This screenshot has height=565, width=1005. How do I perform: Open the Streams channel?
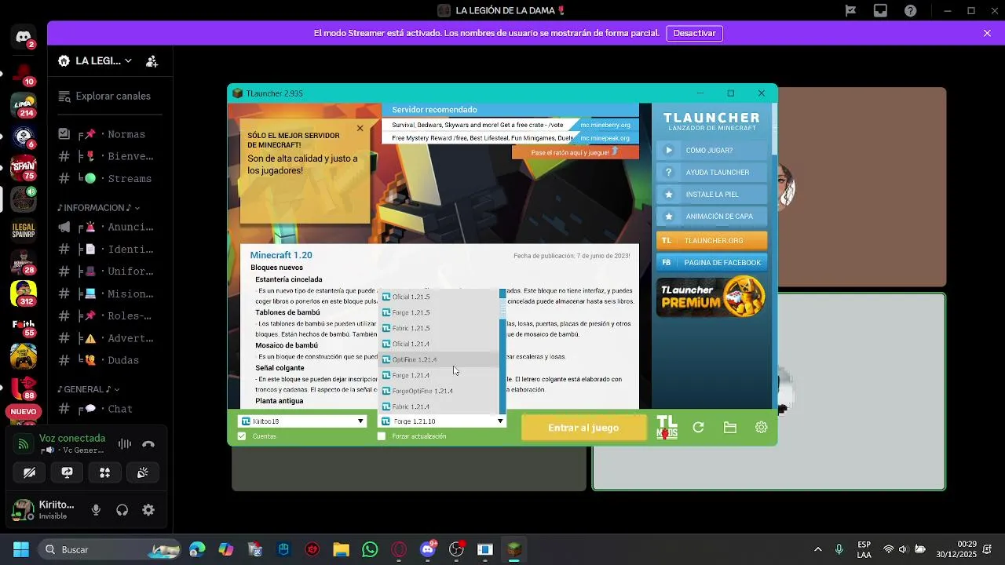[x=110, y=178]
